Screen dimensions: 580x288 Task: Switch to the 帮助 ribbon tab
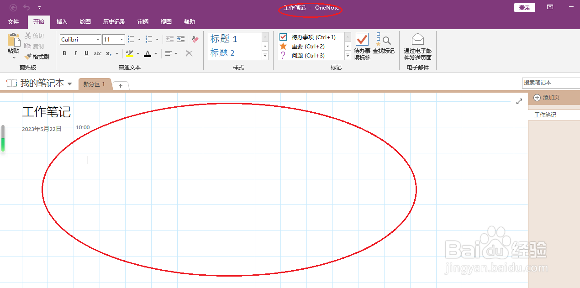click(x=189, y=21)
